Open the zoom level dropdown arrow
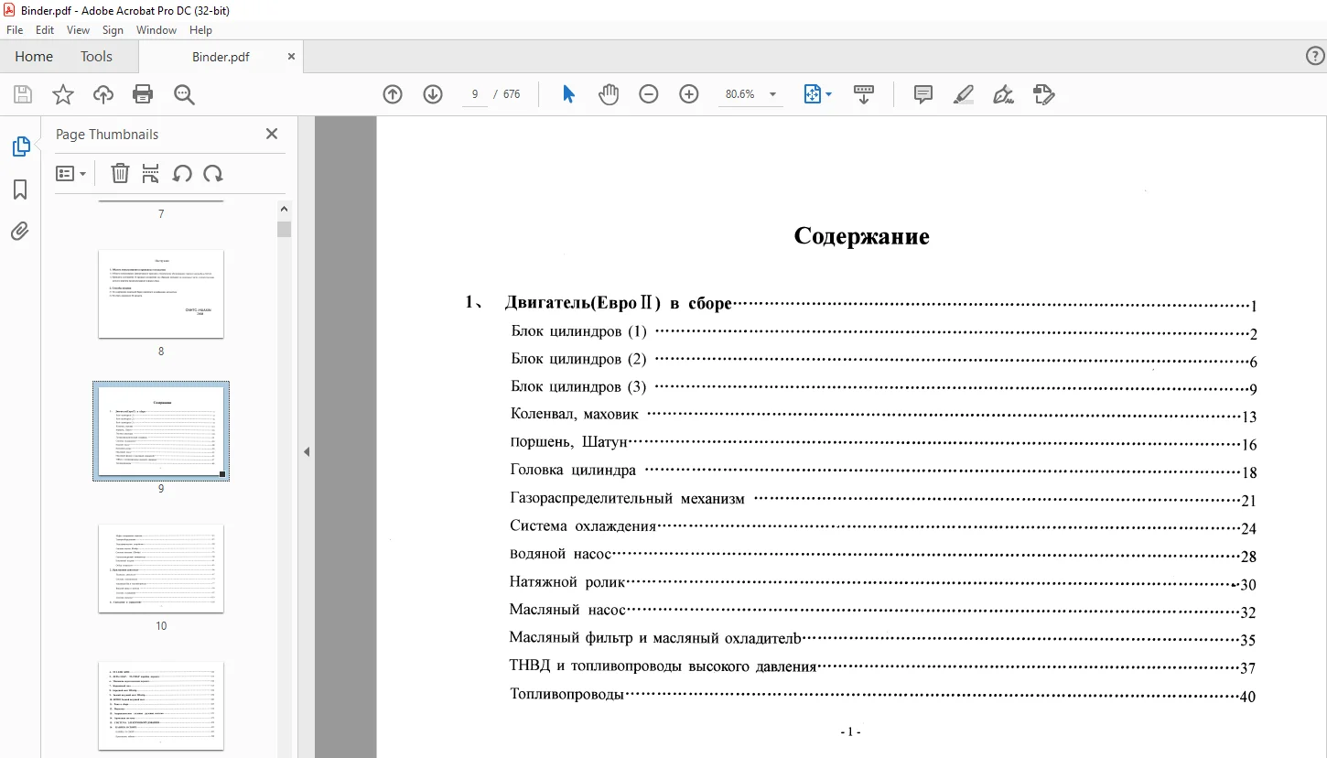The image size is (1327, 758). [773, 94]
